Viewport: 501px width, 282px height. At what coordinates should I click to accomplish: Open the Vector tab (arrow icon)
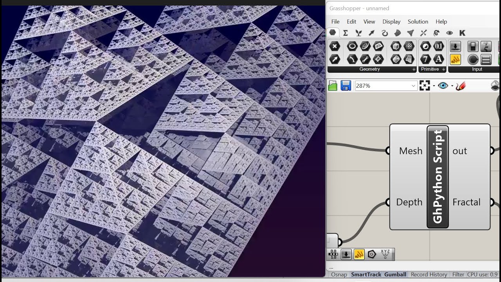(371, 33)
